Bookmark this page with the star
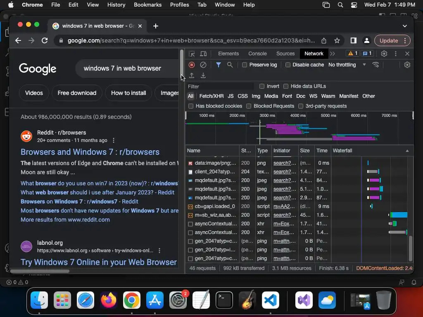423x317 pixels. click(337, 40)
